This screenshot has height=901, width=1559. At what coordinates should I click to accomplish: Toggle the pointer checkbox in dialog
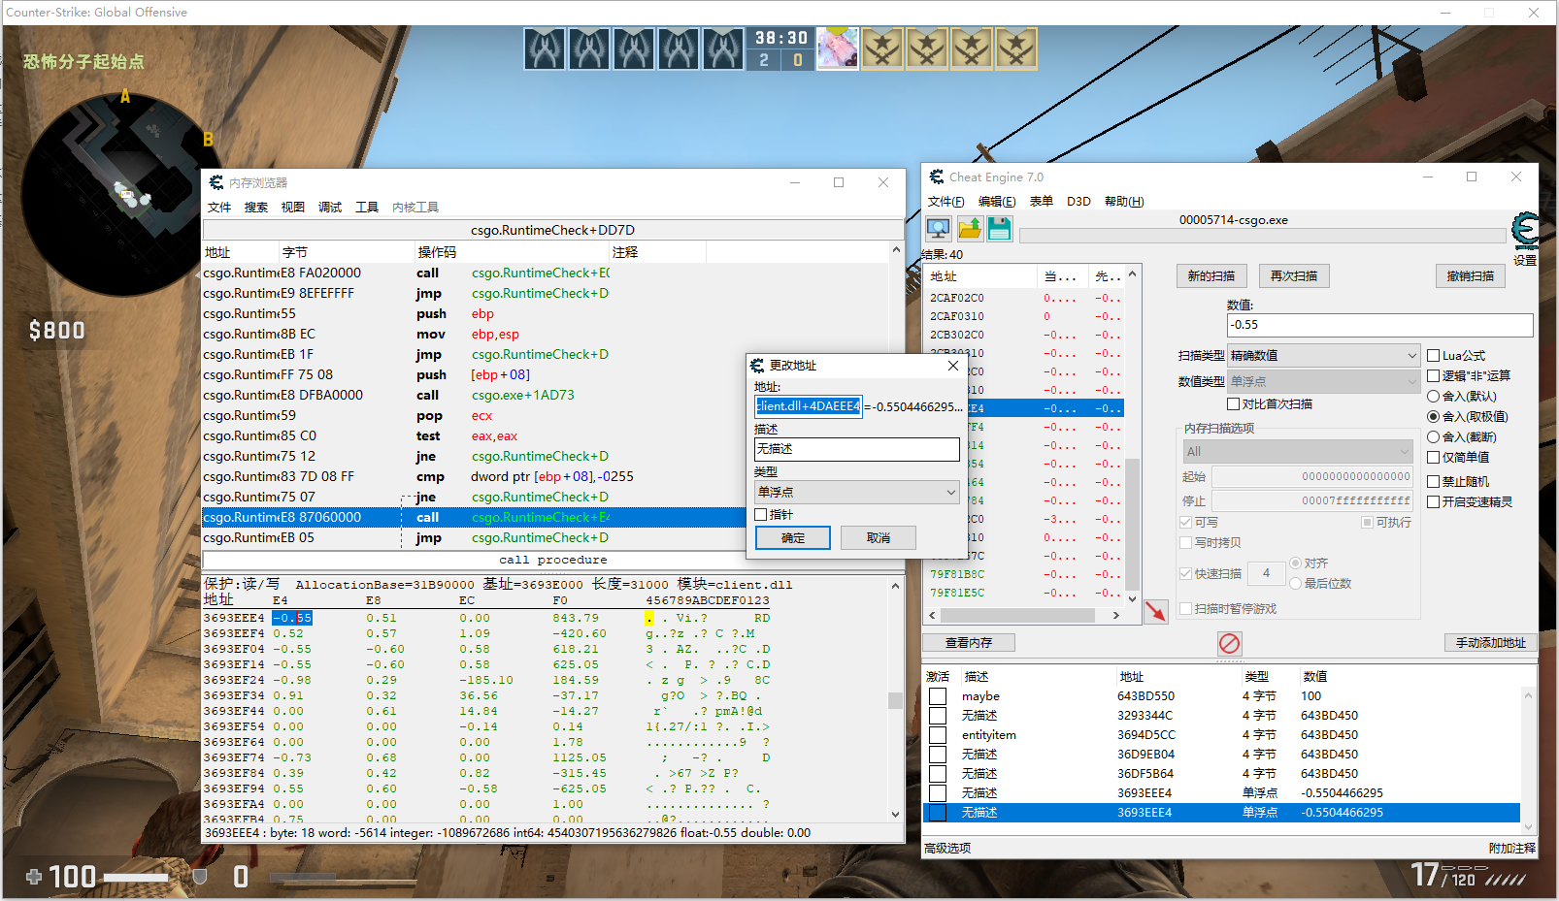point(761,515)
